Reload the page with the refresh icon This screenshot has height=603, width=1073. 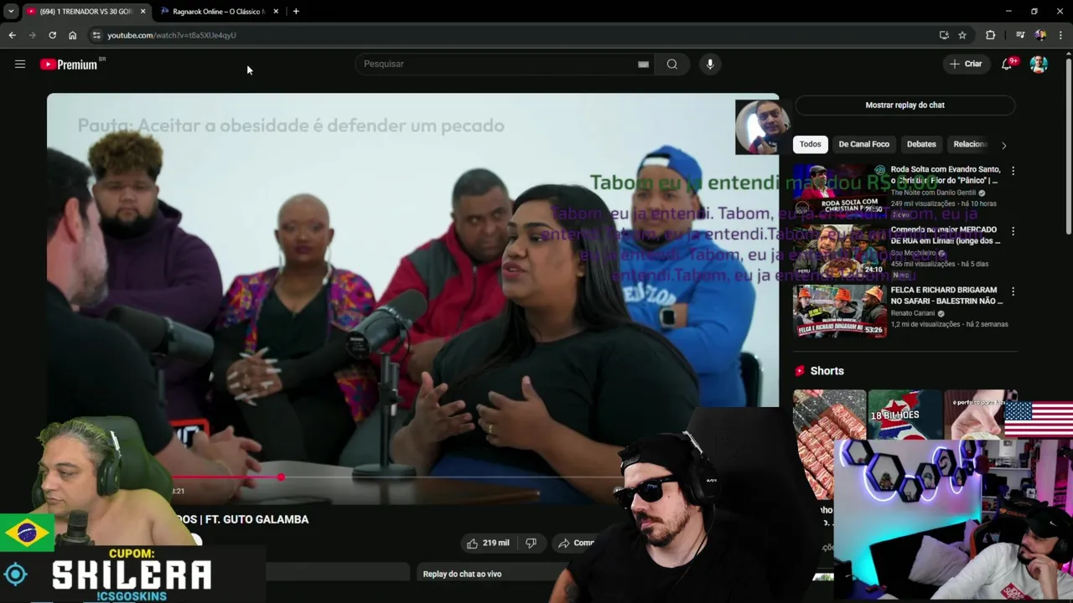[52, 35]
